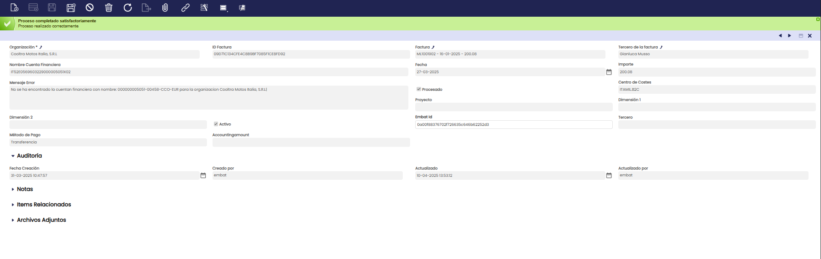Create a new record with the toolbar icon
This screenshot has width=821, height=259.
[x=14, y=8]
